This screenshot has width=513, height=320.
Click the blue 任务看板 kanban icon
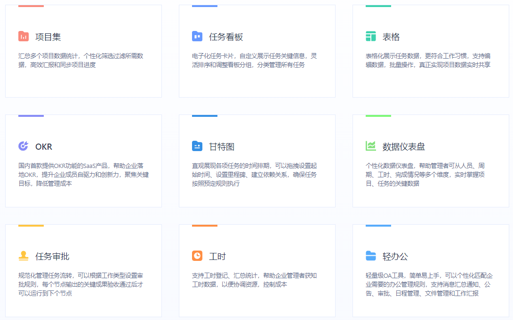197,37
